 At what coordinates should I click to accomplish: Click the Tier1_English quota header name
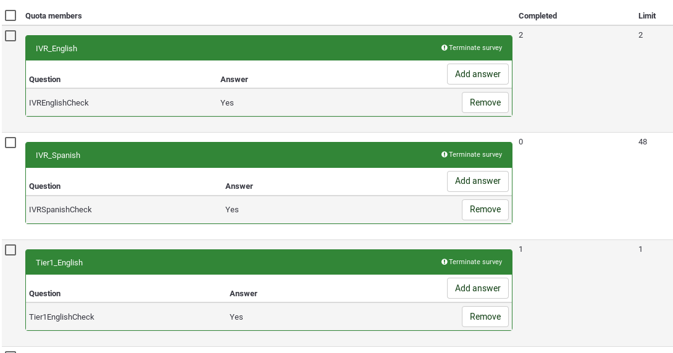[59, 263]
